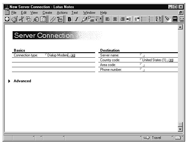192x144 pixels.
Task: Click the Italic formatting icon
Action: [76, 19]
